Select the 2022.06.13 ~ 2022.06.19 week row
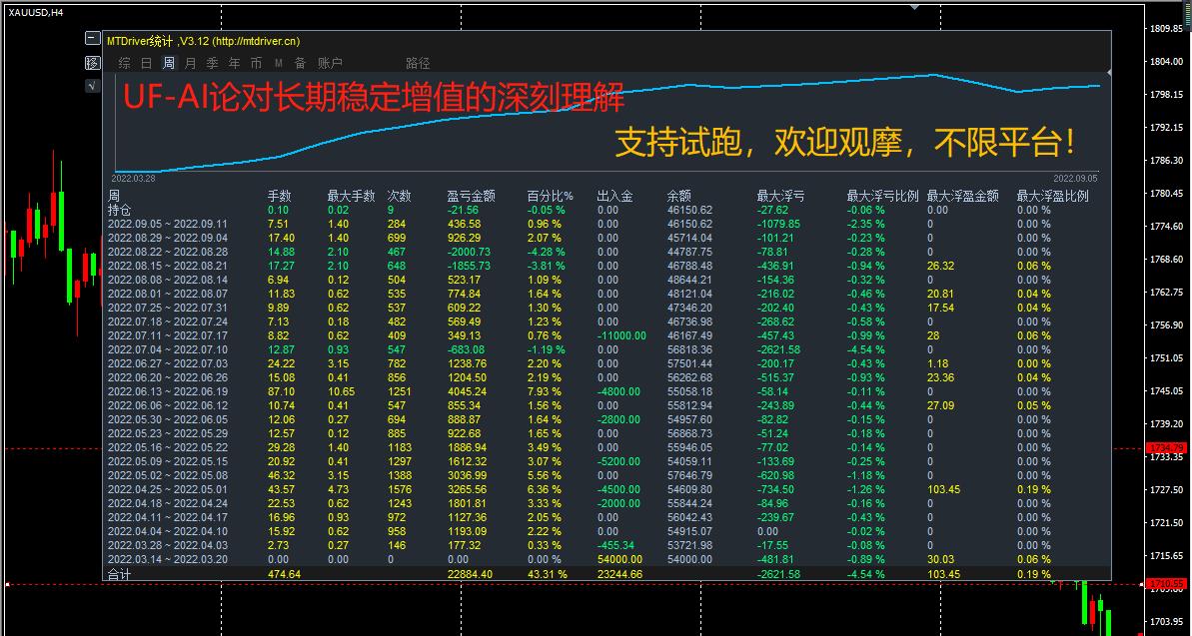The image size is (1192, 636). point(605,391)
